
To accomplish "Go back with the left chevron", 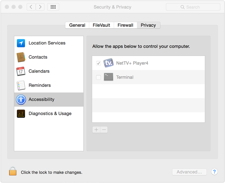I will (31, 7).
